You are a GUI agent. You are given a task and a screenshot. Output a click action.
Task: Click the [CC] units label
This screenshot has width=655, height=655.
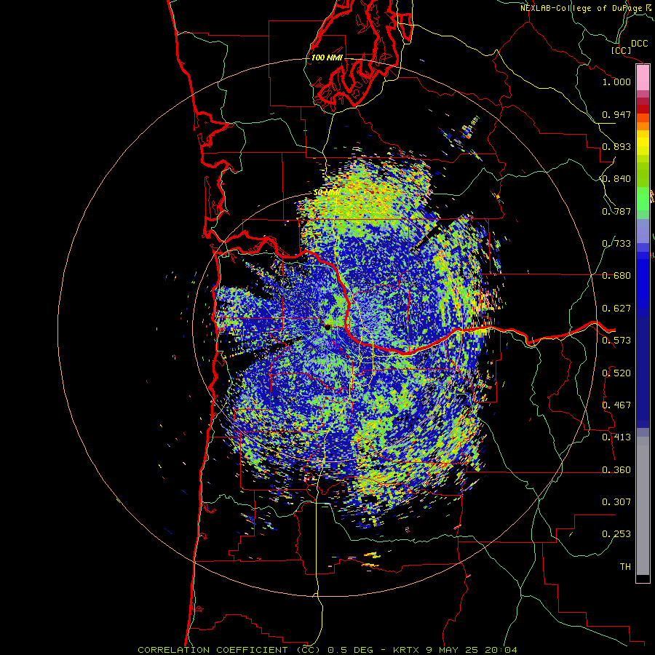(x=621, y=50)
